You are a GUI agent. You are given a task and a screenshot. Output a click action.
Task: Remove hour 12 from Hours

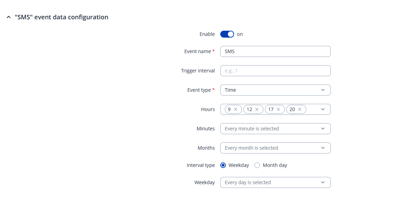point(257,109)
